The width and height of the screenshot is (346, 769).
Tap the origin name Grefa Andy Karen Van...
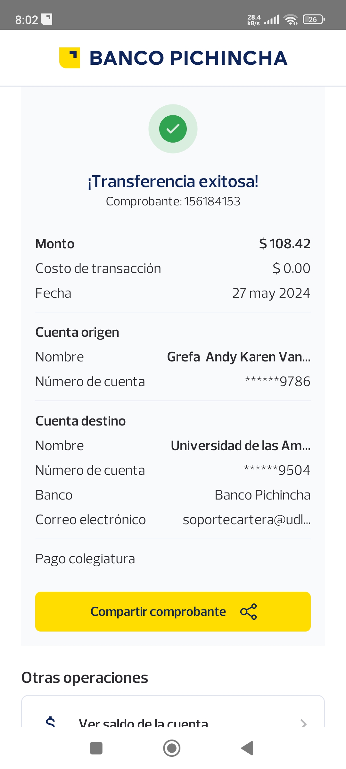[239, 357]
